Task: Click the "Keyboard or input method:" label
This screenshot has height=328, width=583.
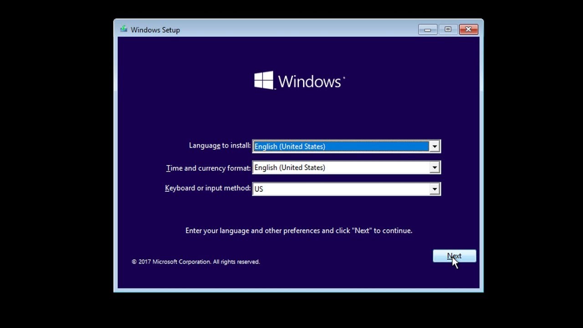Action: click(x=208, y=188)
